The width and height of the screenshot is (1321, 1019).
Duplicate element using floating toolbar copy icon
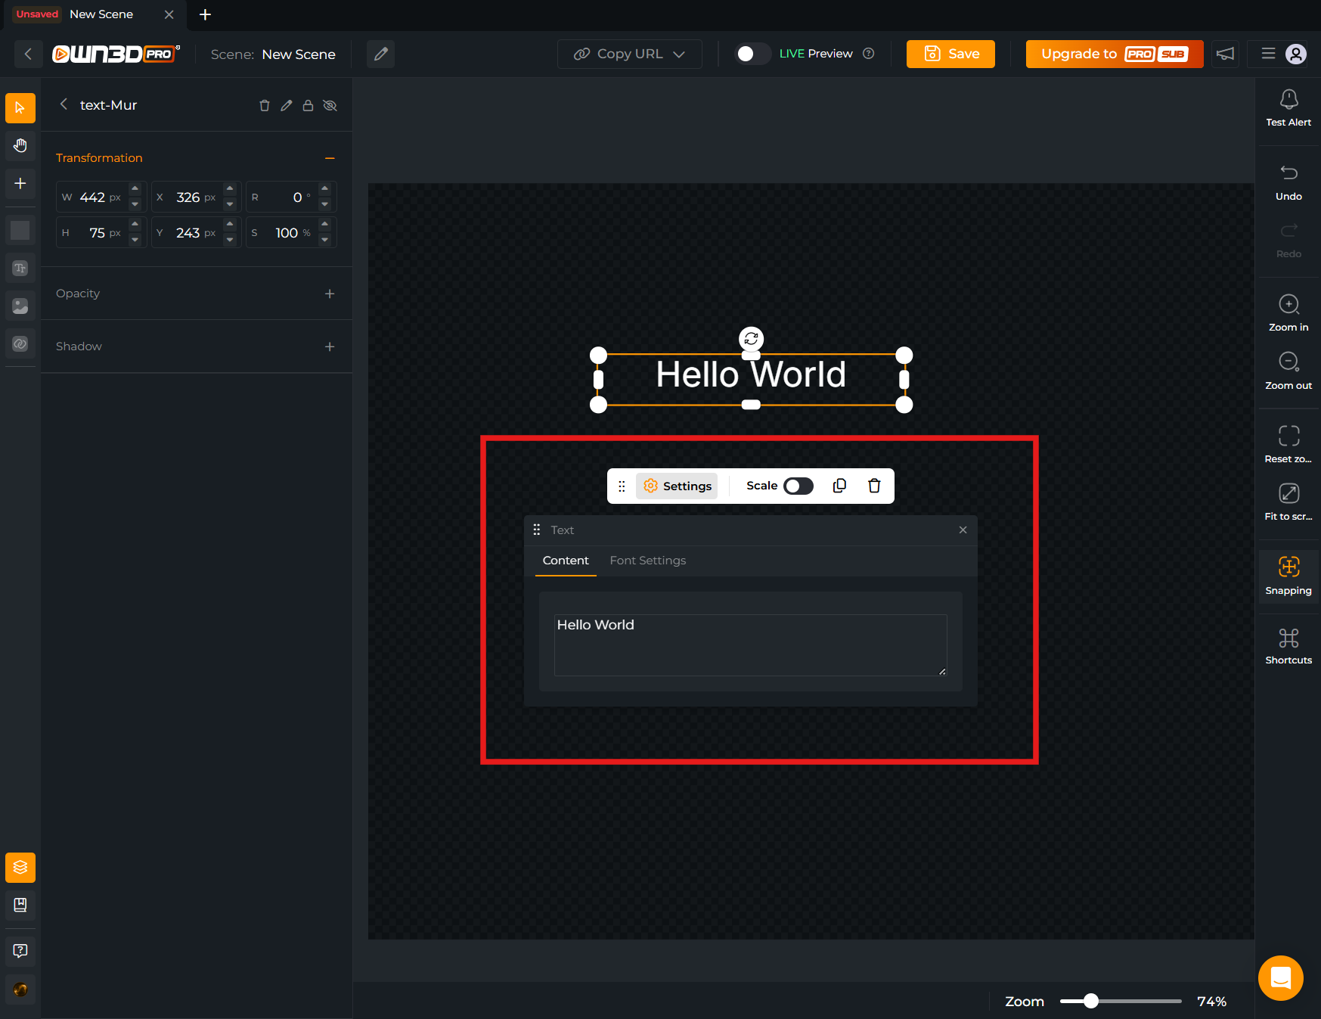click(839, 486)
